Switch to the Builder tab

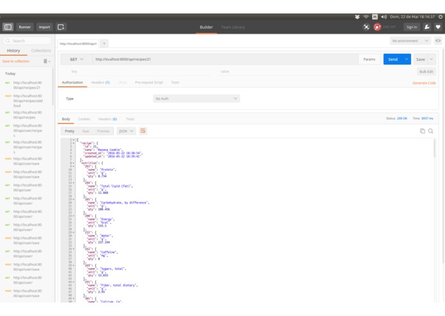206,28
